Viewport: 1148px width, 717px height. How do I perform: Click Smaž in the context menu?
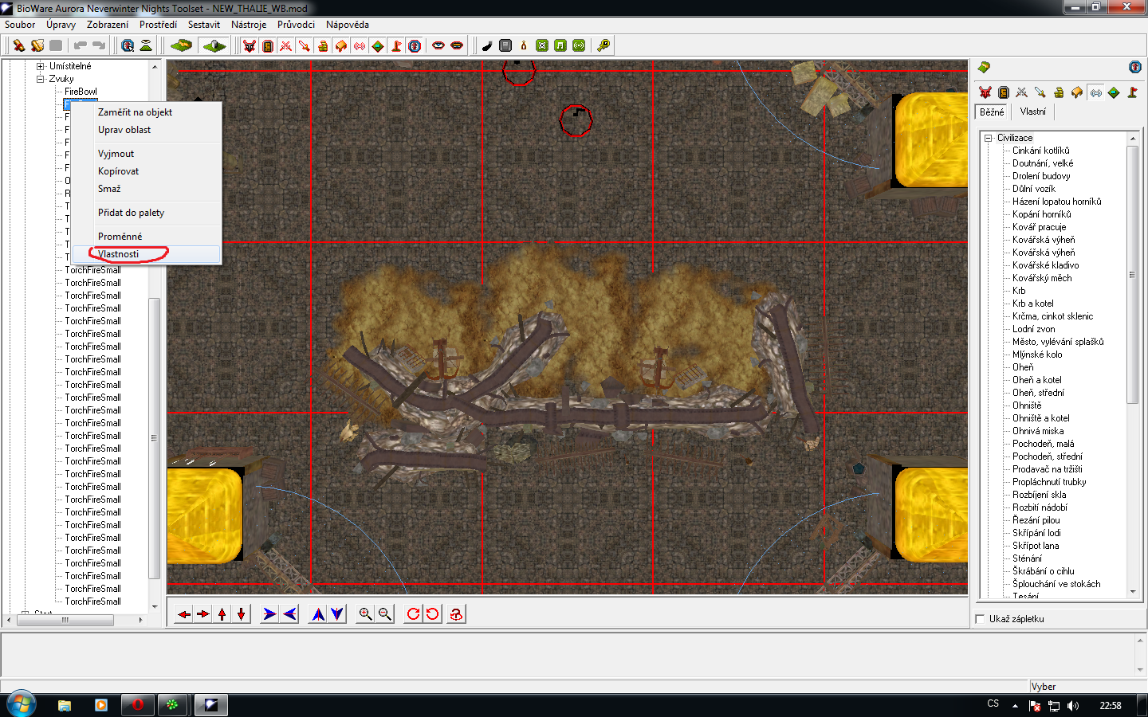click(109, 189)
